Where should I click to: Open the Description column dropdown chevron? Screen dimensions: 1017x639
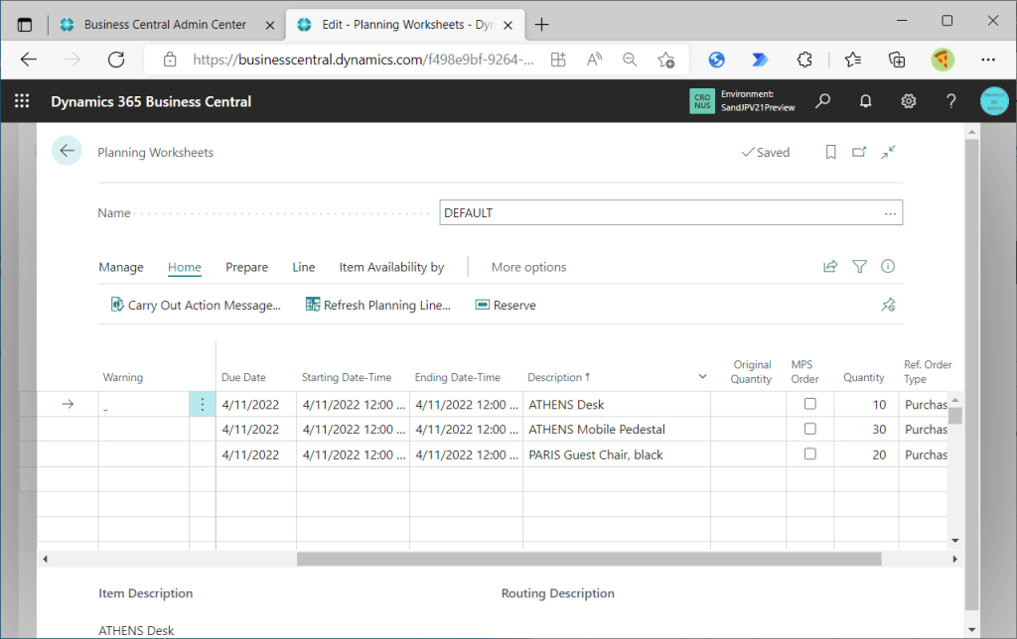point(702,376)
